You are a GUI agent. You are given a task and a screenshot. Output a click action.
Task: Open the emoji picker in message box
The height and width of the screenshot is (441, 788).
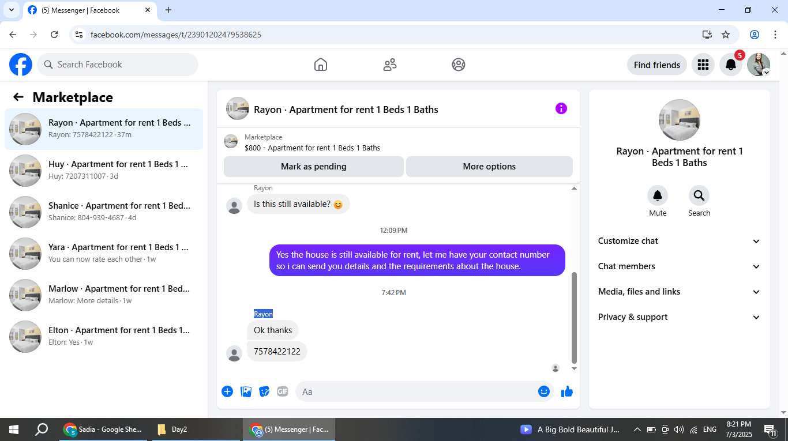click(544, 391)
